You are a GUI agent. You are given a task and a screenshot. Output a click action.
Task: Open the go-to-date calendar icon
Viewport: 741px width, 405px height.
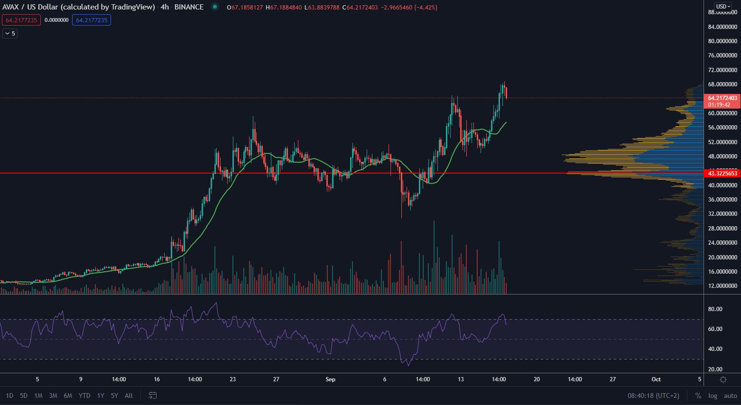pos(153,396)
